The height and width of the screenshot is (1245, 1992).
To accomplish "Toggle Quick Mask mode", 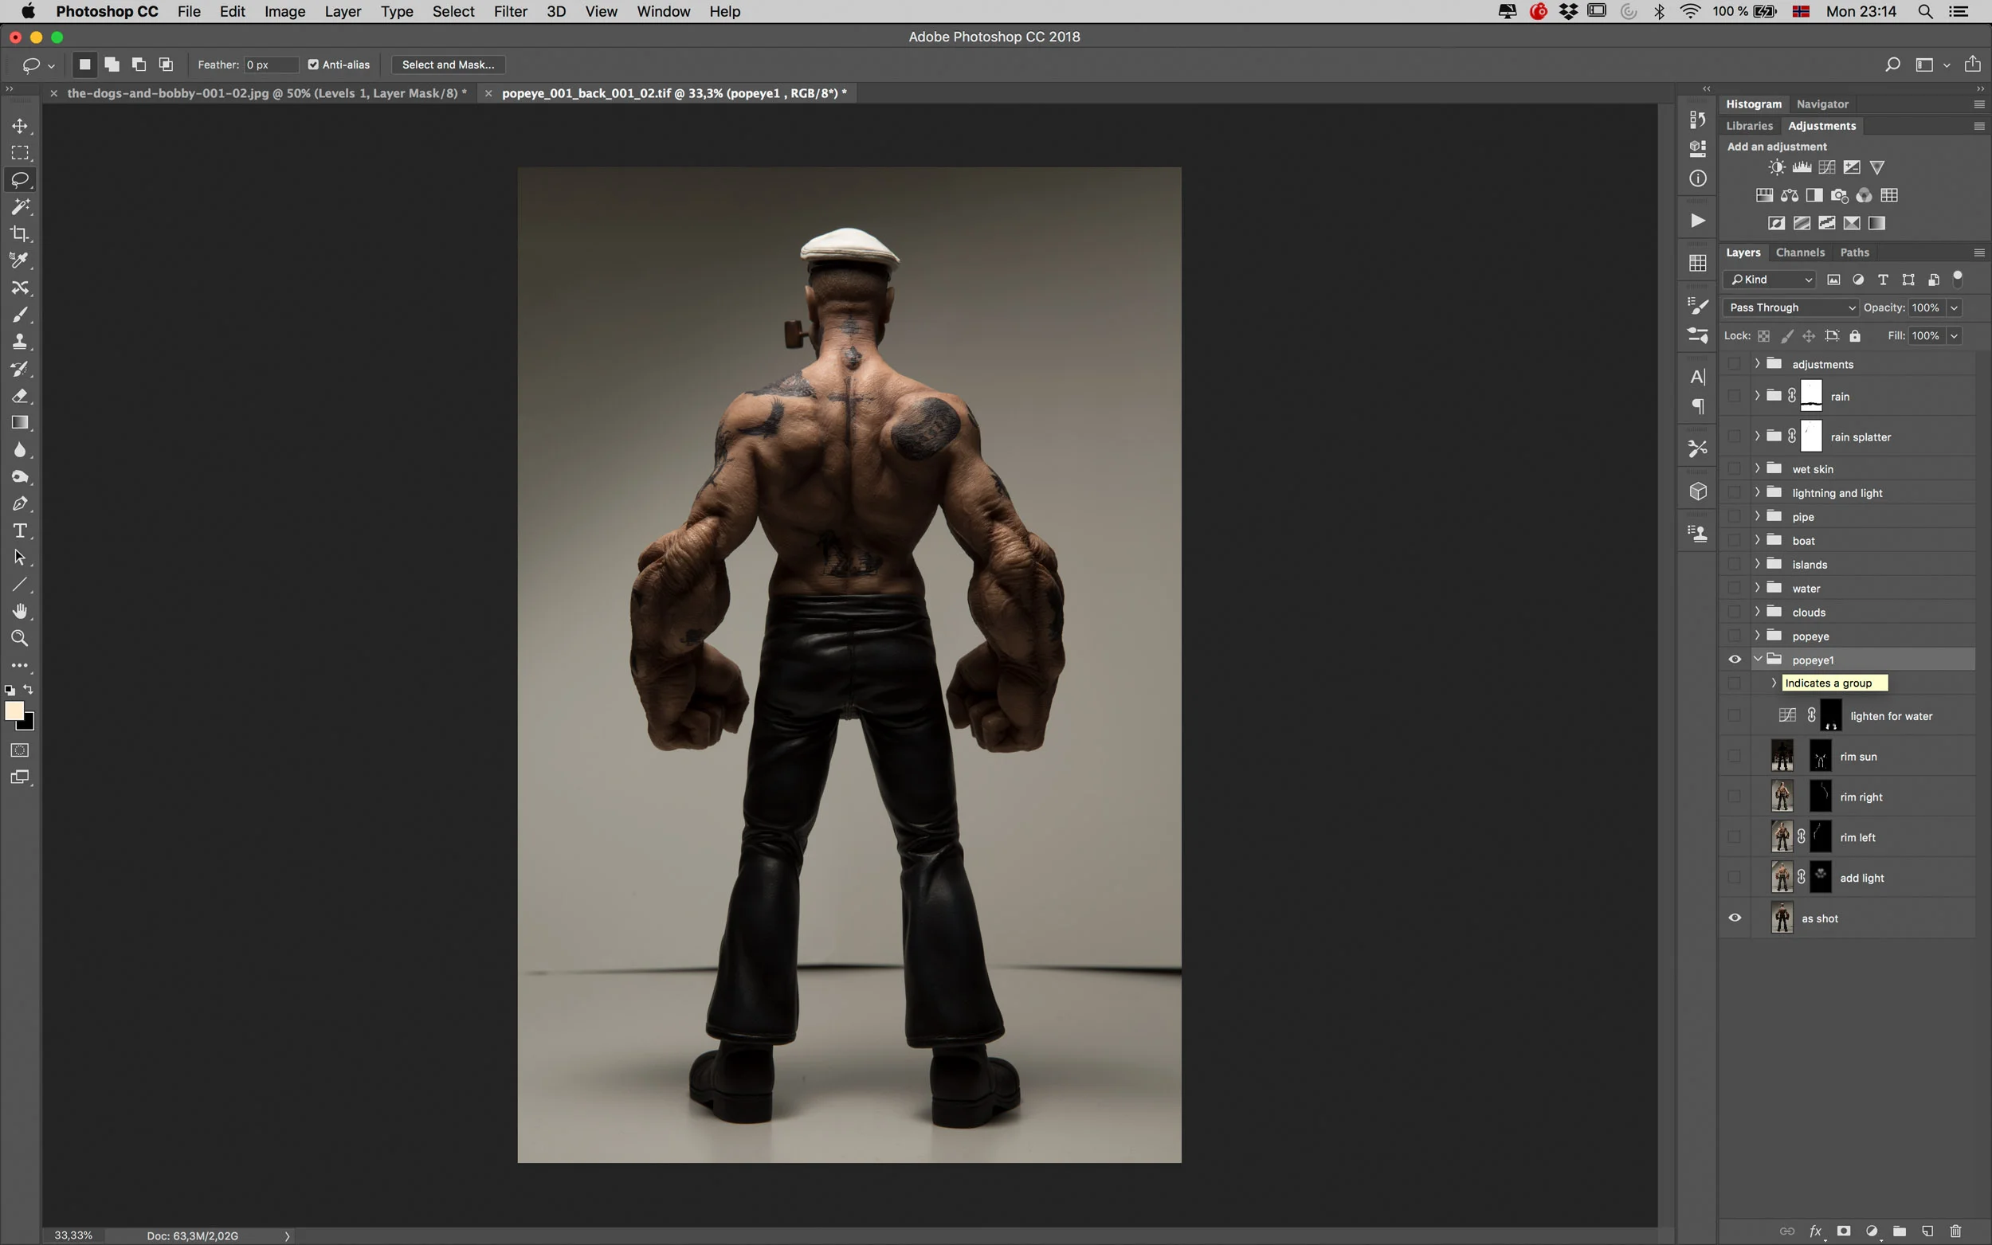I will 20,750.
